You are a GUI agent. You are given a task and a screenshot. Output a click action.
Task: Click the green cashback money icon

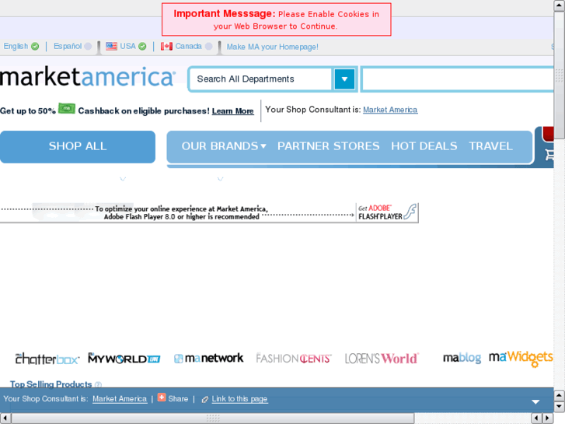[67, 108]
